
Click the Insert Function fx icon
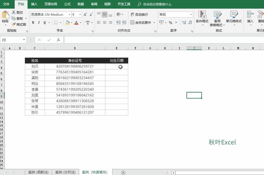pyautogui.click(x=59, y=40)
